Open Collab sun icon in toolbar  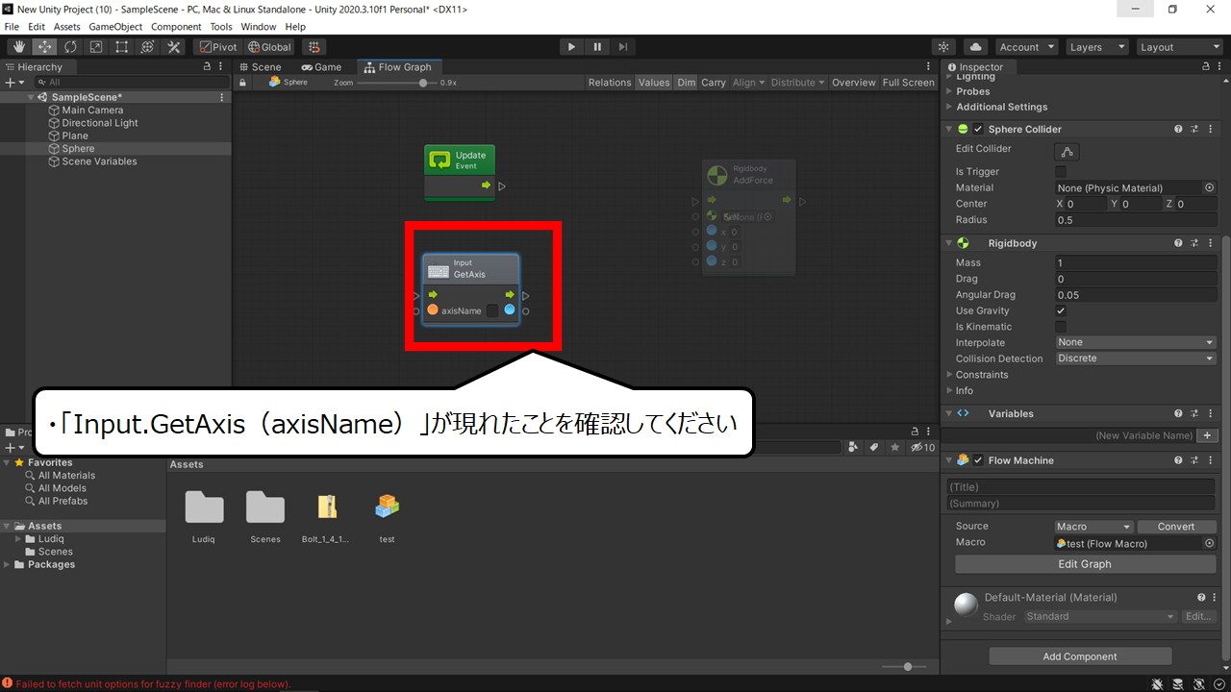tap(944, 47)
